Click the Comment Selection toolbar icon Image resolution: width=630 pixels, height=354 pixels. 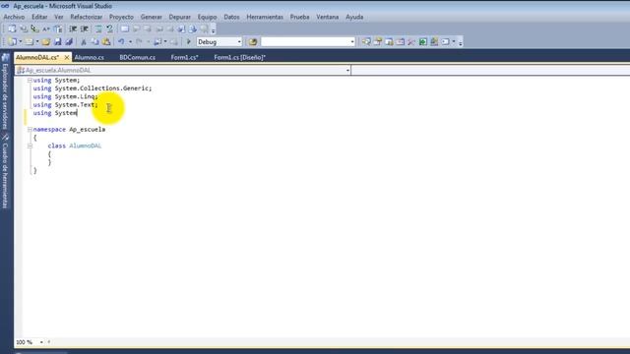pyautogui.click(x=98, y=29)
